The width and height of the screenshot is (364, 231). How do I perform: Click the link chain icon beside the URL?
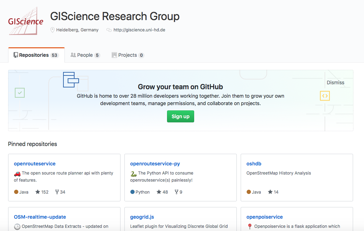109,30
